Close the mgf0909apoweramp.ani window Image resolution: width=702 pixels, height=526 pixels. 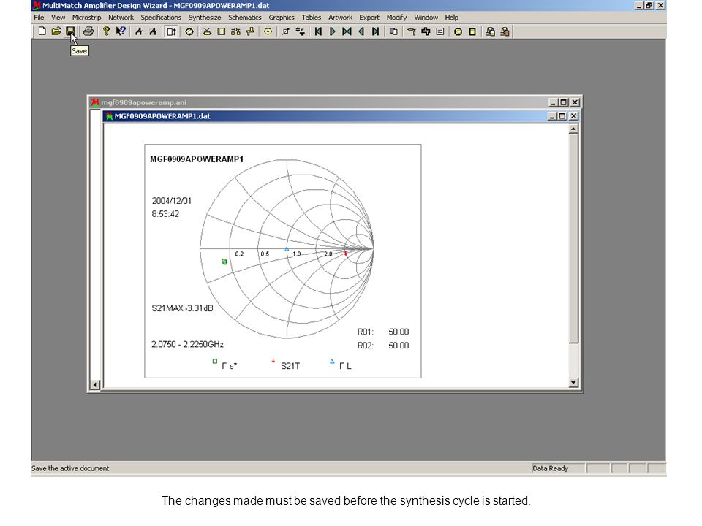575,102
